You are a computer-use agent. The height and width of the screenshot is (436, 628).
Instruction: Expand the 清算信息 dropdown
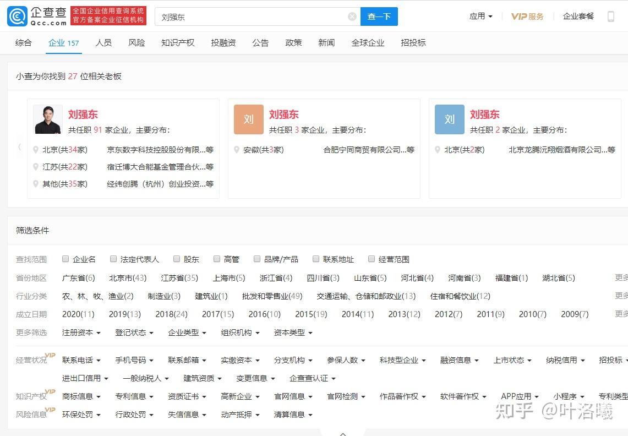(x=293, y=415)
